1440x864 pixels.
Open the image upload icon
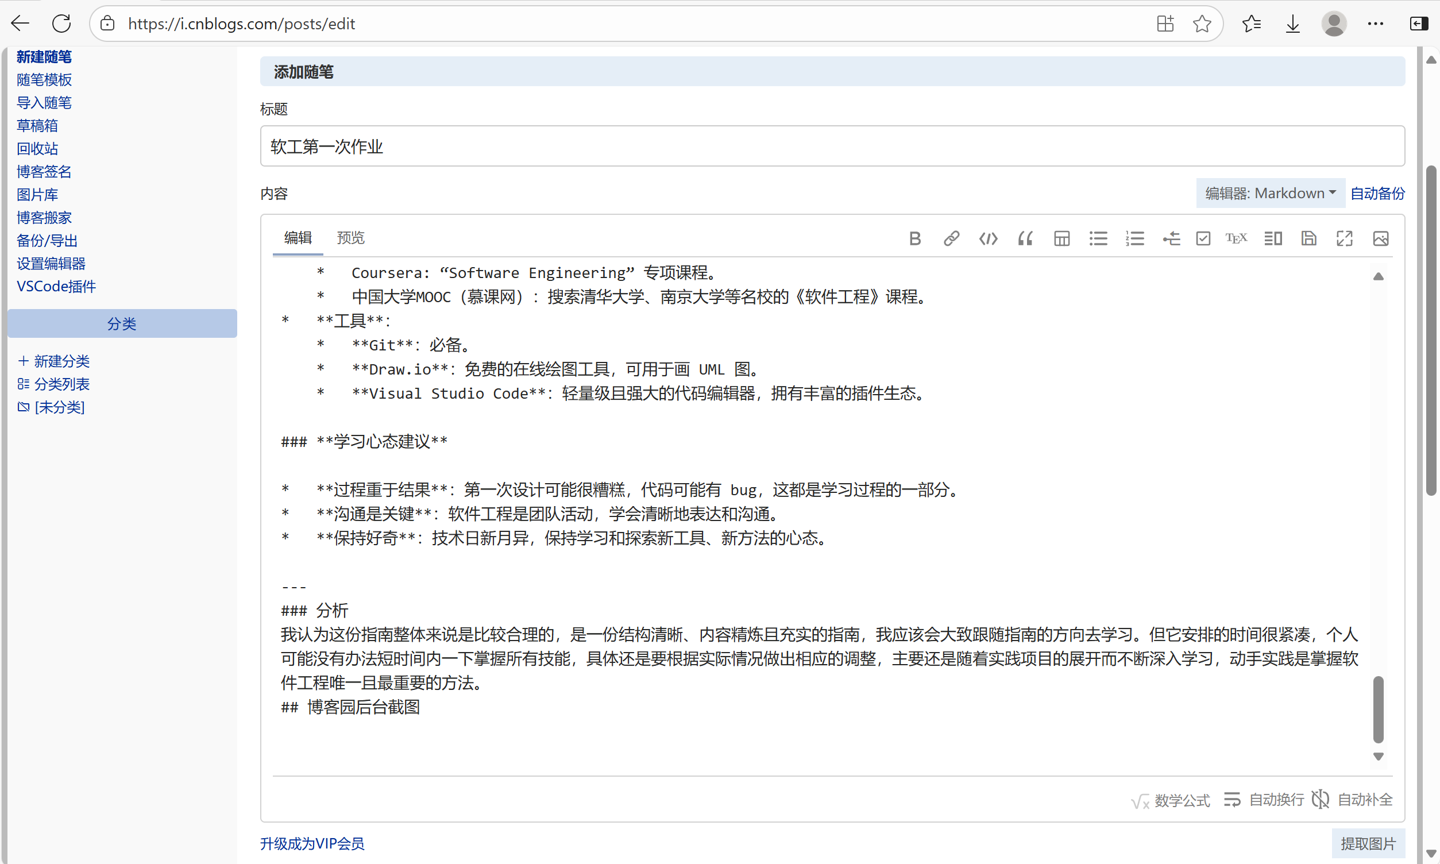pos(1381,238)
